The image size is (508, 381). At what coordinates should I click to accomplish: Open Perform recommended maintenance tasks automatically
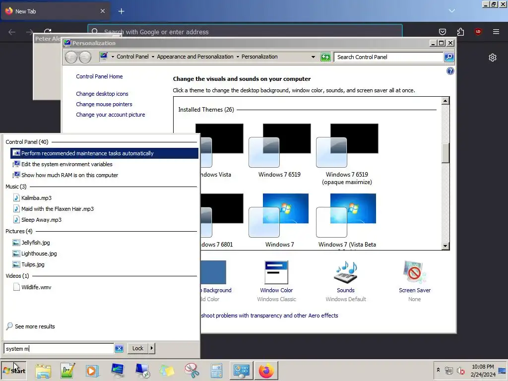[104, 153]
